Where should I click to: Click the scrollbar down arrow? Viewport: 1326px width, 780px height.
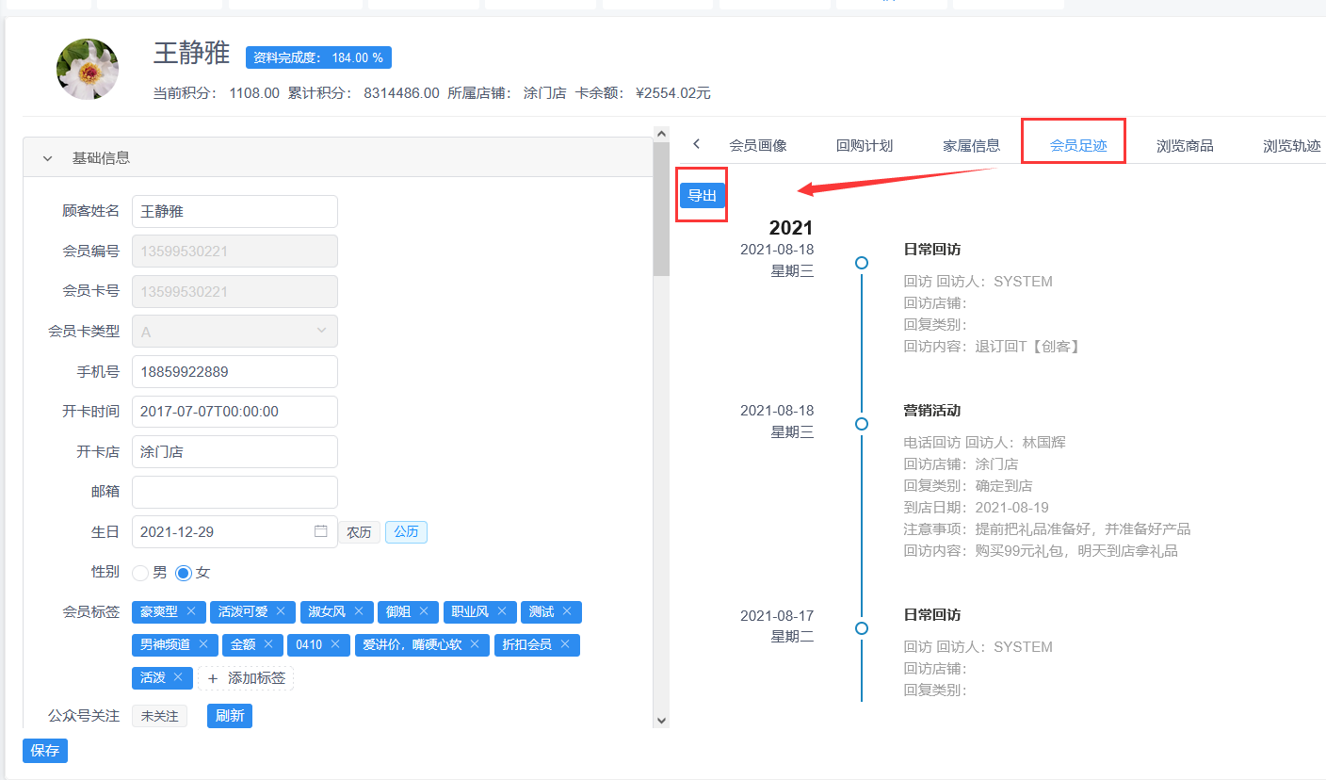661,721
